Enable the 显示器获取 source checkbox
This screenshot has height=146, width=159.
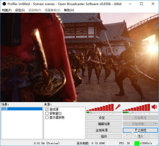(47, 117)
